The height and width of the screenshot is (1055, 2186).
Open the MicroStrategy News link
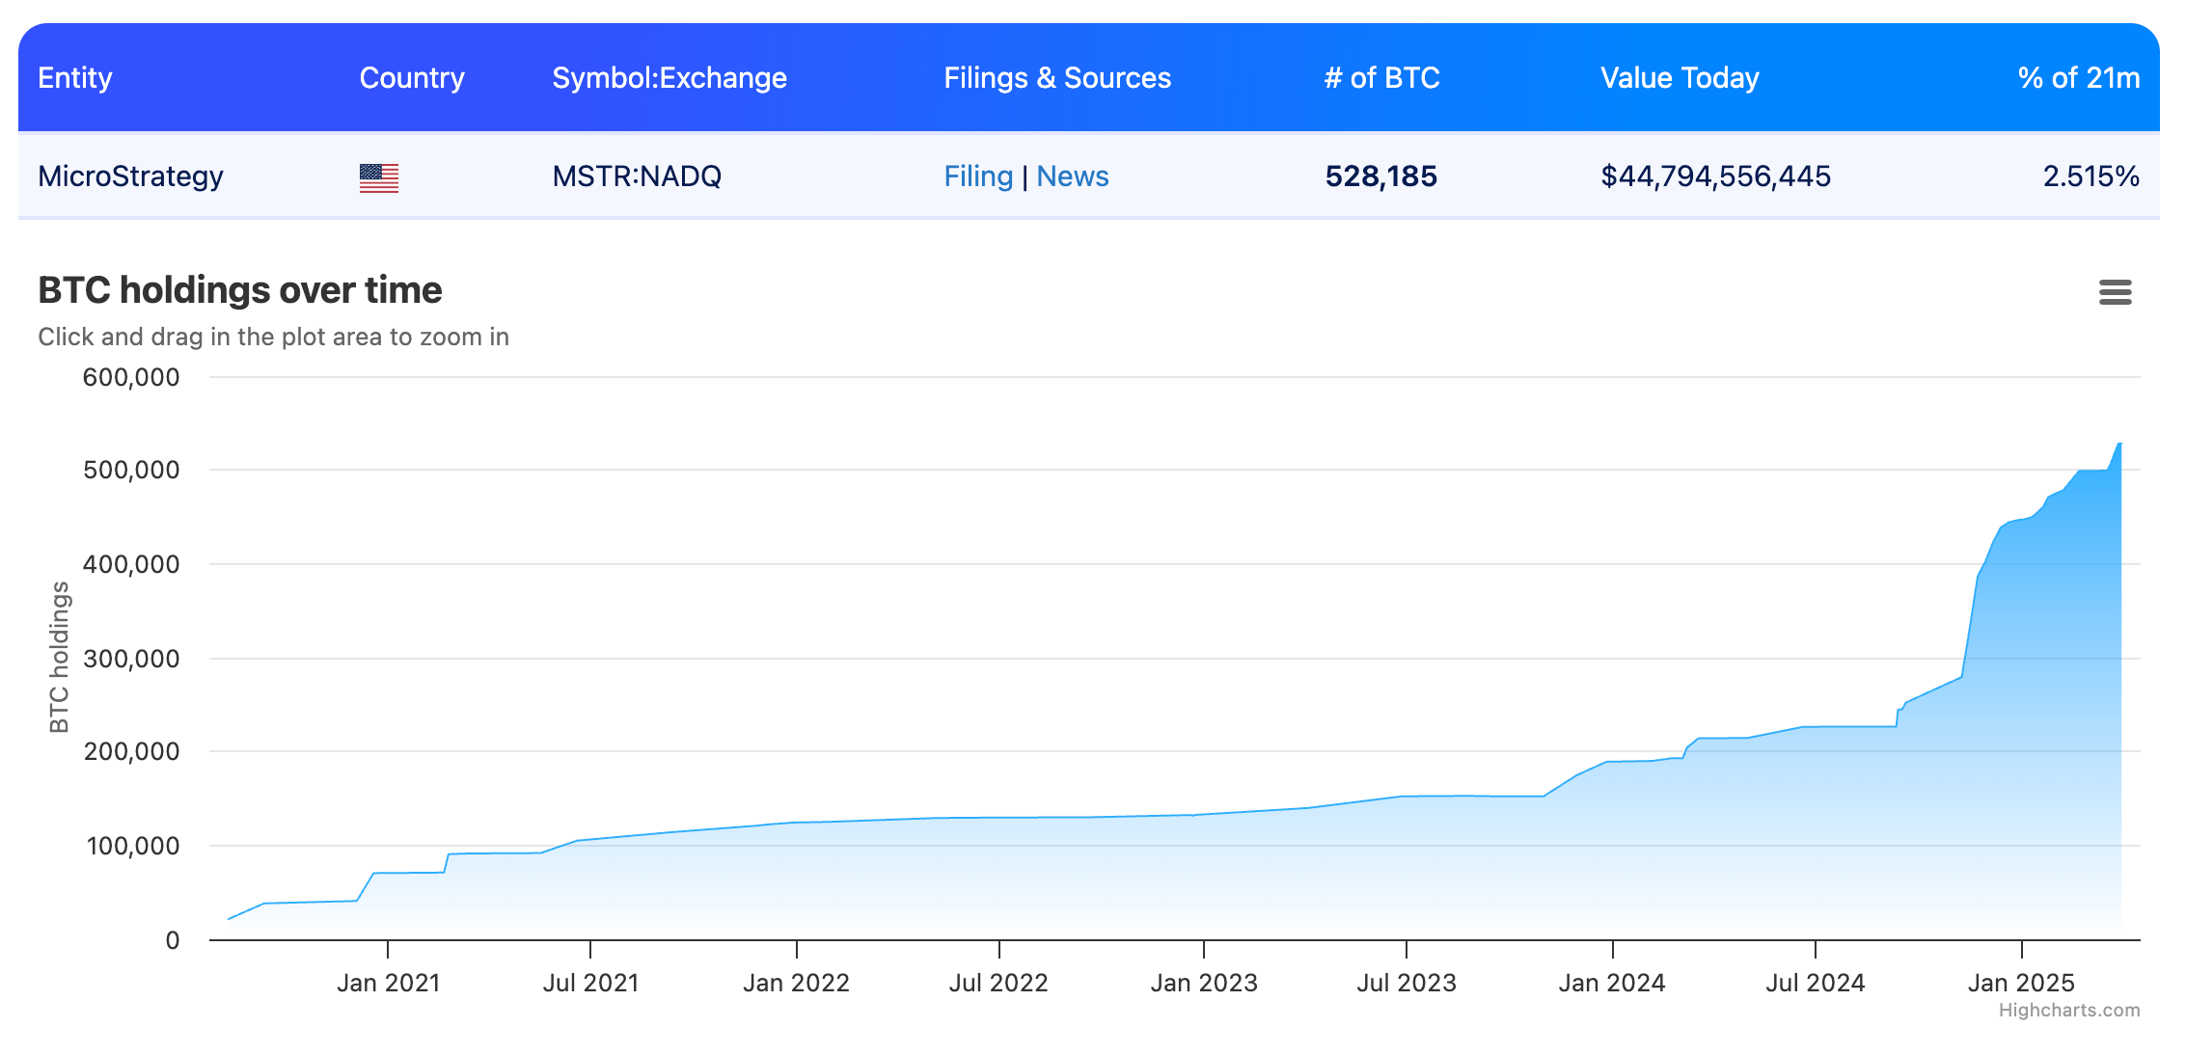click(1072, 176)
